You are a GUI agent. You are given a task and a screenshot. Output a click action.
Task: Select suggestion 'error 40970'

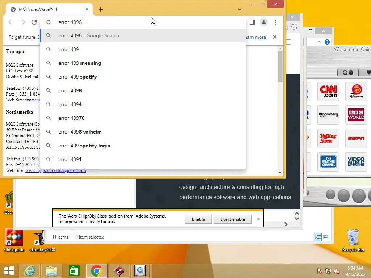tap(143, 118)
